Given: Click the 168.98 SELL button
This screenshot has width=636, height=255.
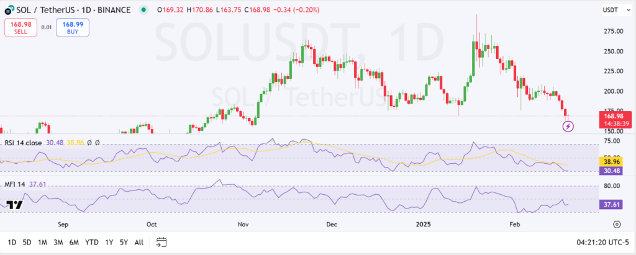Looking at the screenshot, I should pyautogui.click(x=21, y=27).
